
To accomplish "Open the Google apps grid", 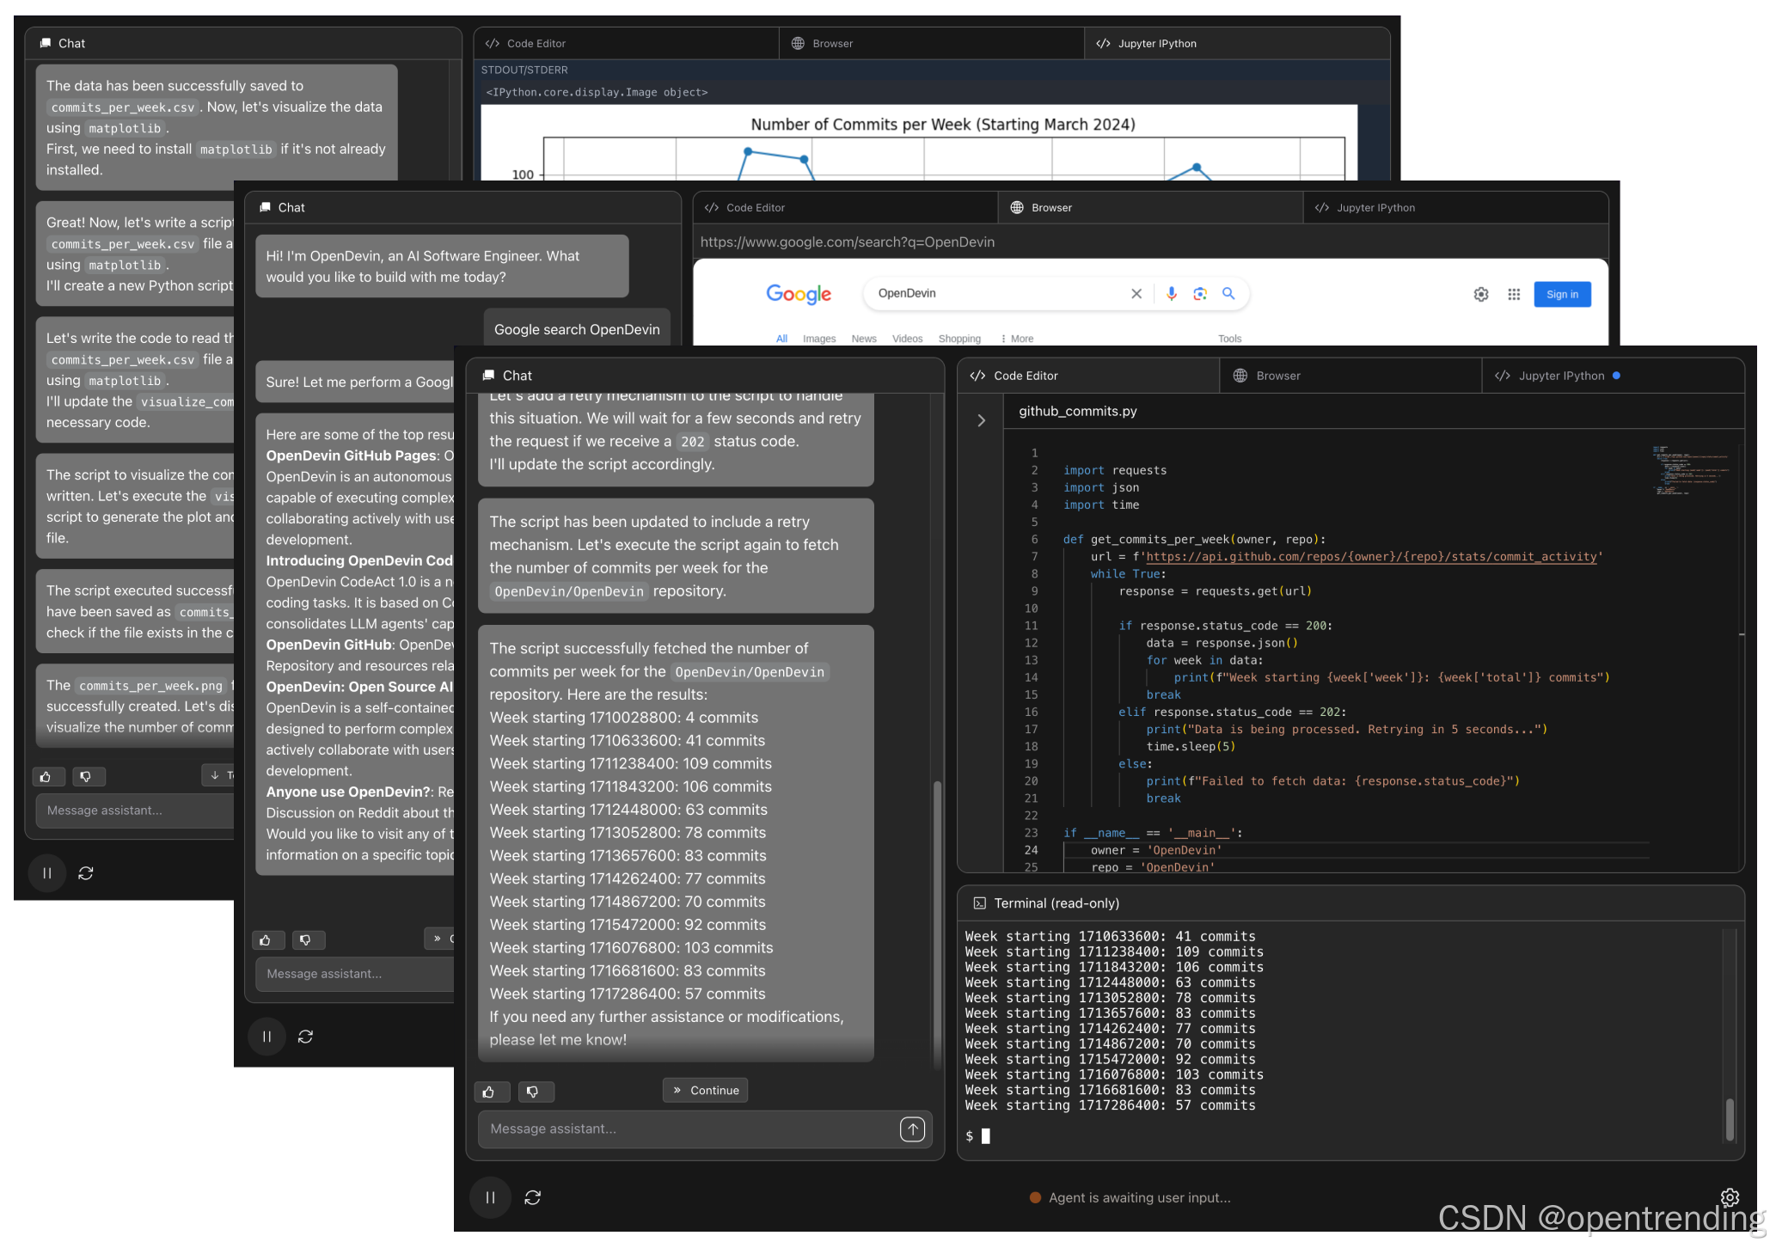I will (x=1514, y=293).
